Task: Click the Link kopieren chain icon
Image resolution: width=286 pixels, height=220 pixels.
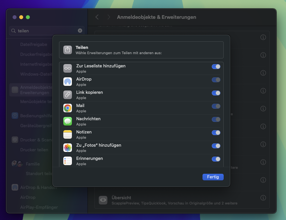Action: point(68,95)
